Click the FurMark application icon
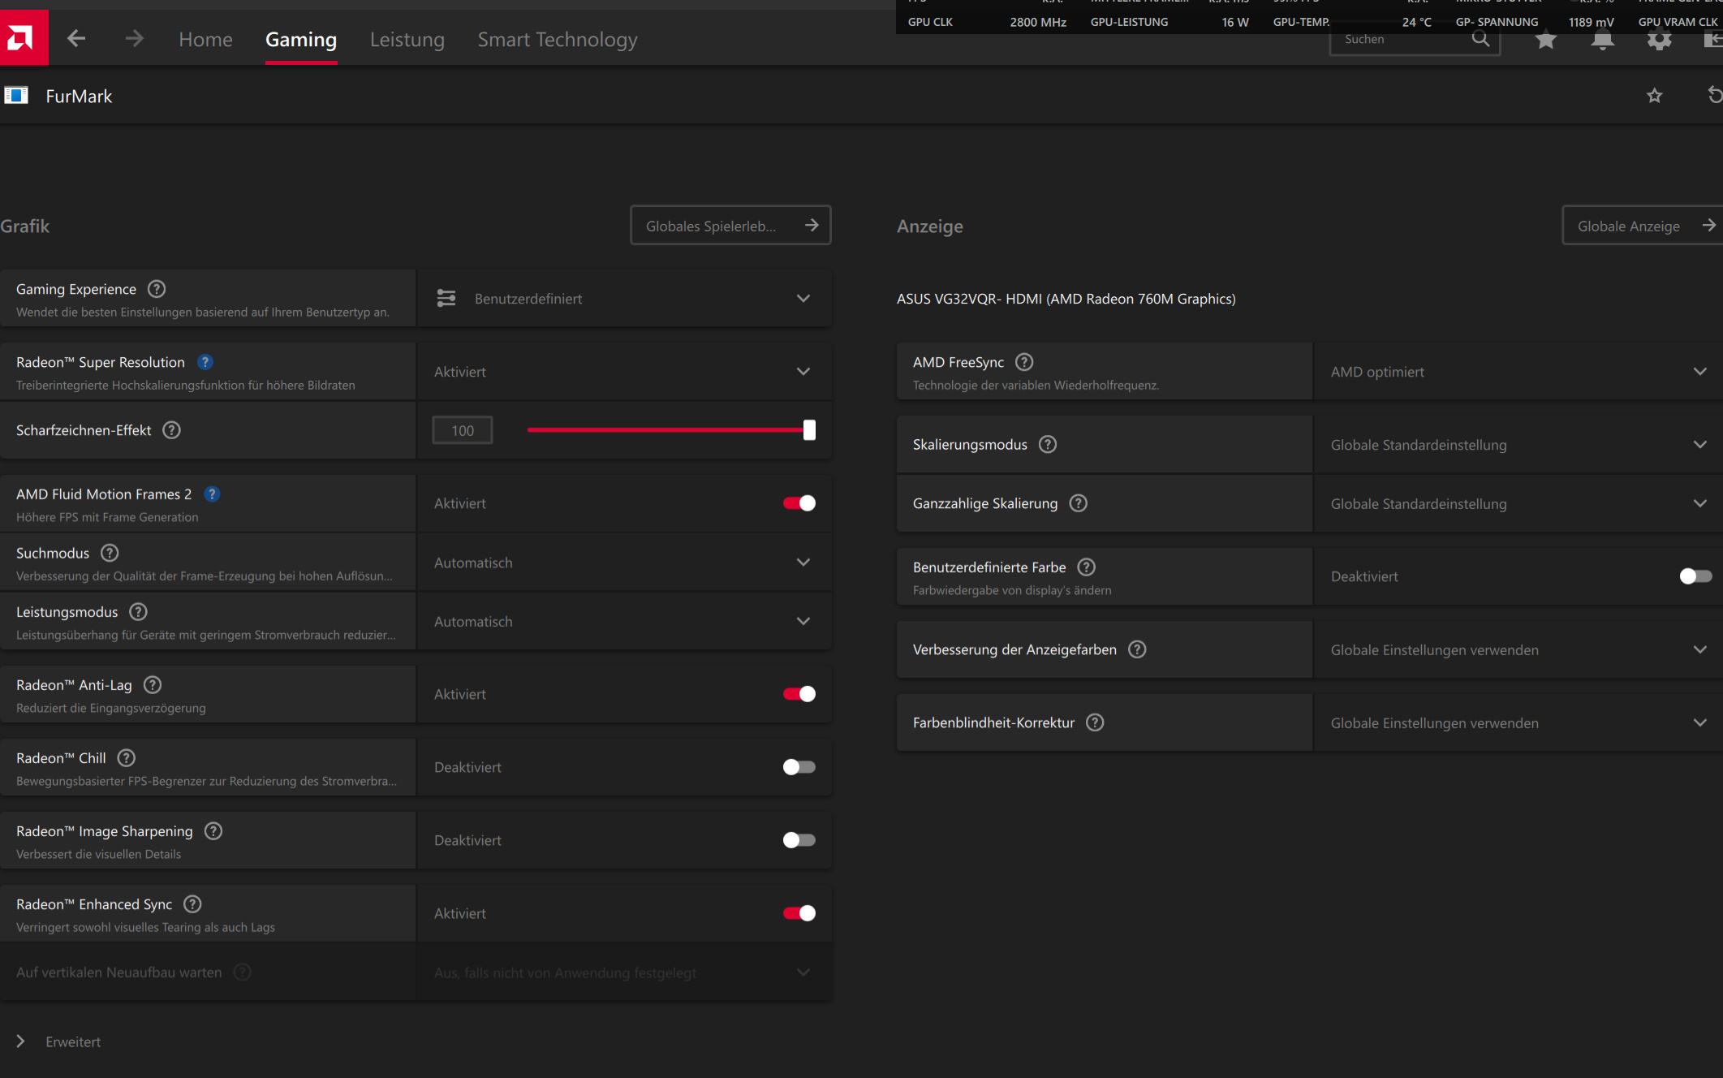 coord(16,96)
